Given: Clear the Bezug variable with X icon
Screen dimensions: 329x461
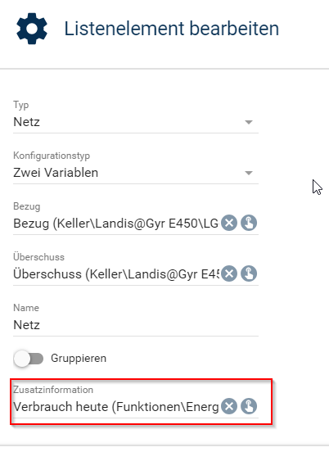Looking at the screenshot, I should pos(229,223).
